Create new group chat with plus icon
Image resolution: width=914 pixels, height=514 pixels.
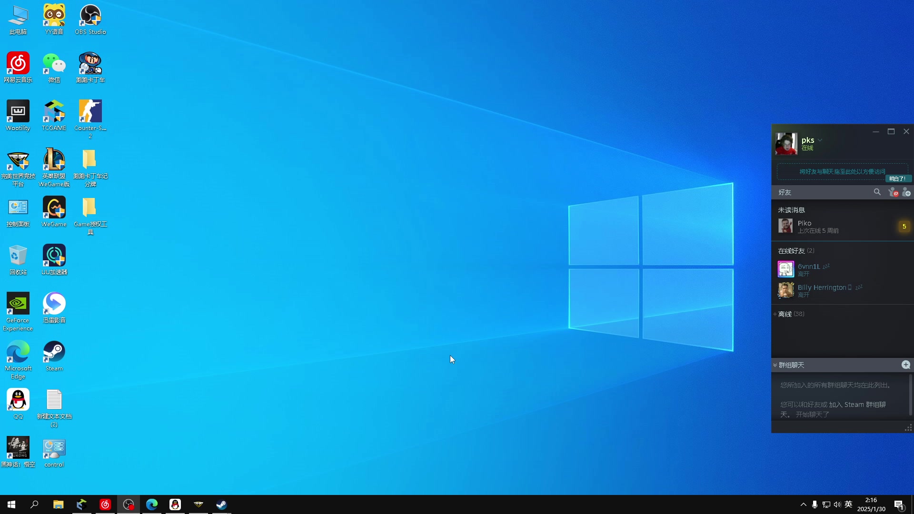(x=905, y=365)
